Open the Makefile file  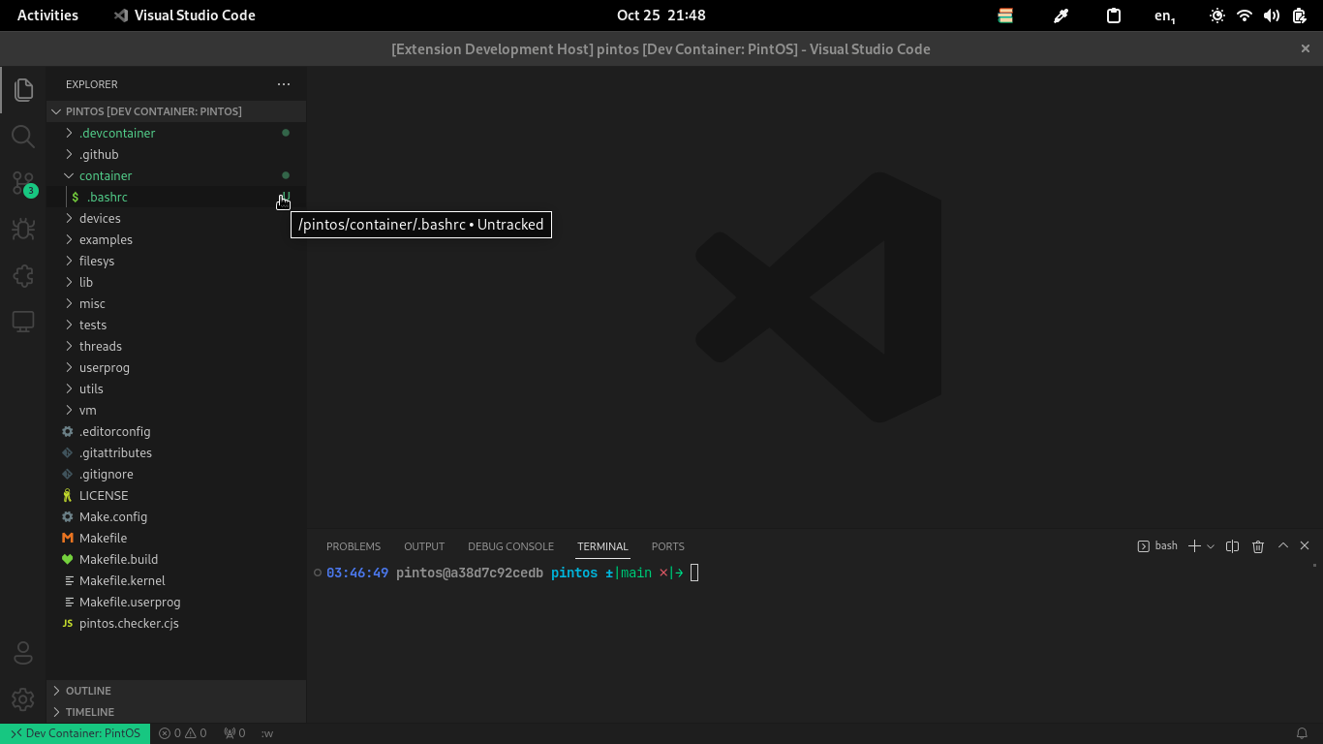[x=176, y=538]
